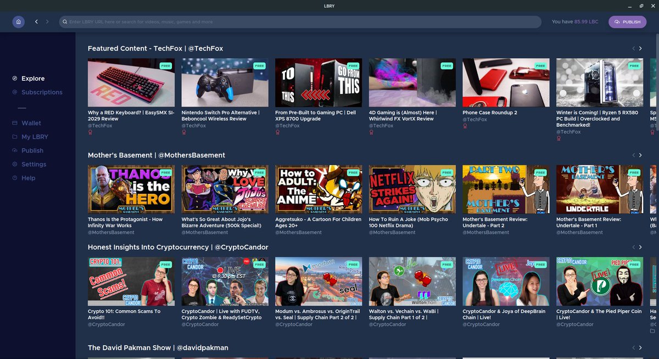
Task: Click the round Home icon in the header
Action: coord(19,22)
